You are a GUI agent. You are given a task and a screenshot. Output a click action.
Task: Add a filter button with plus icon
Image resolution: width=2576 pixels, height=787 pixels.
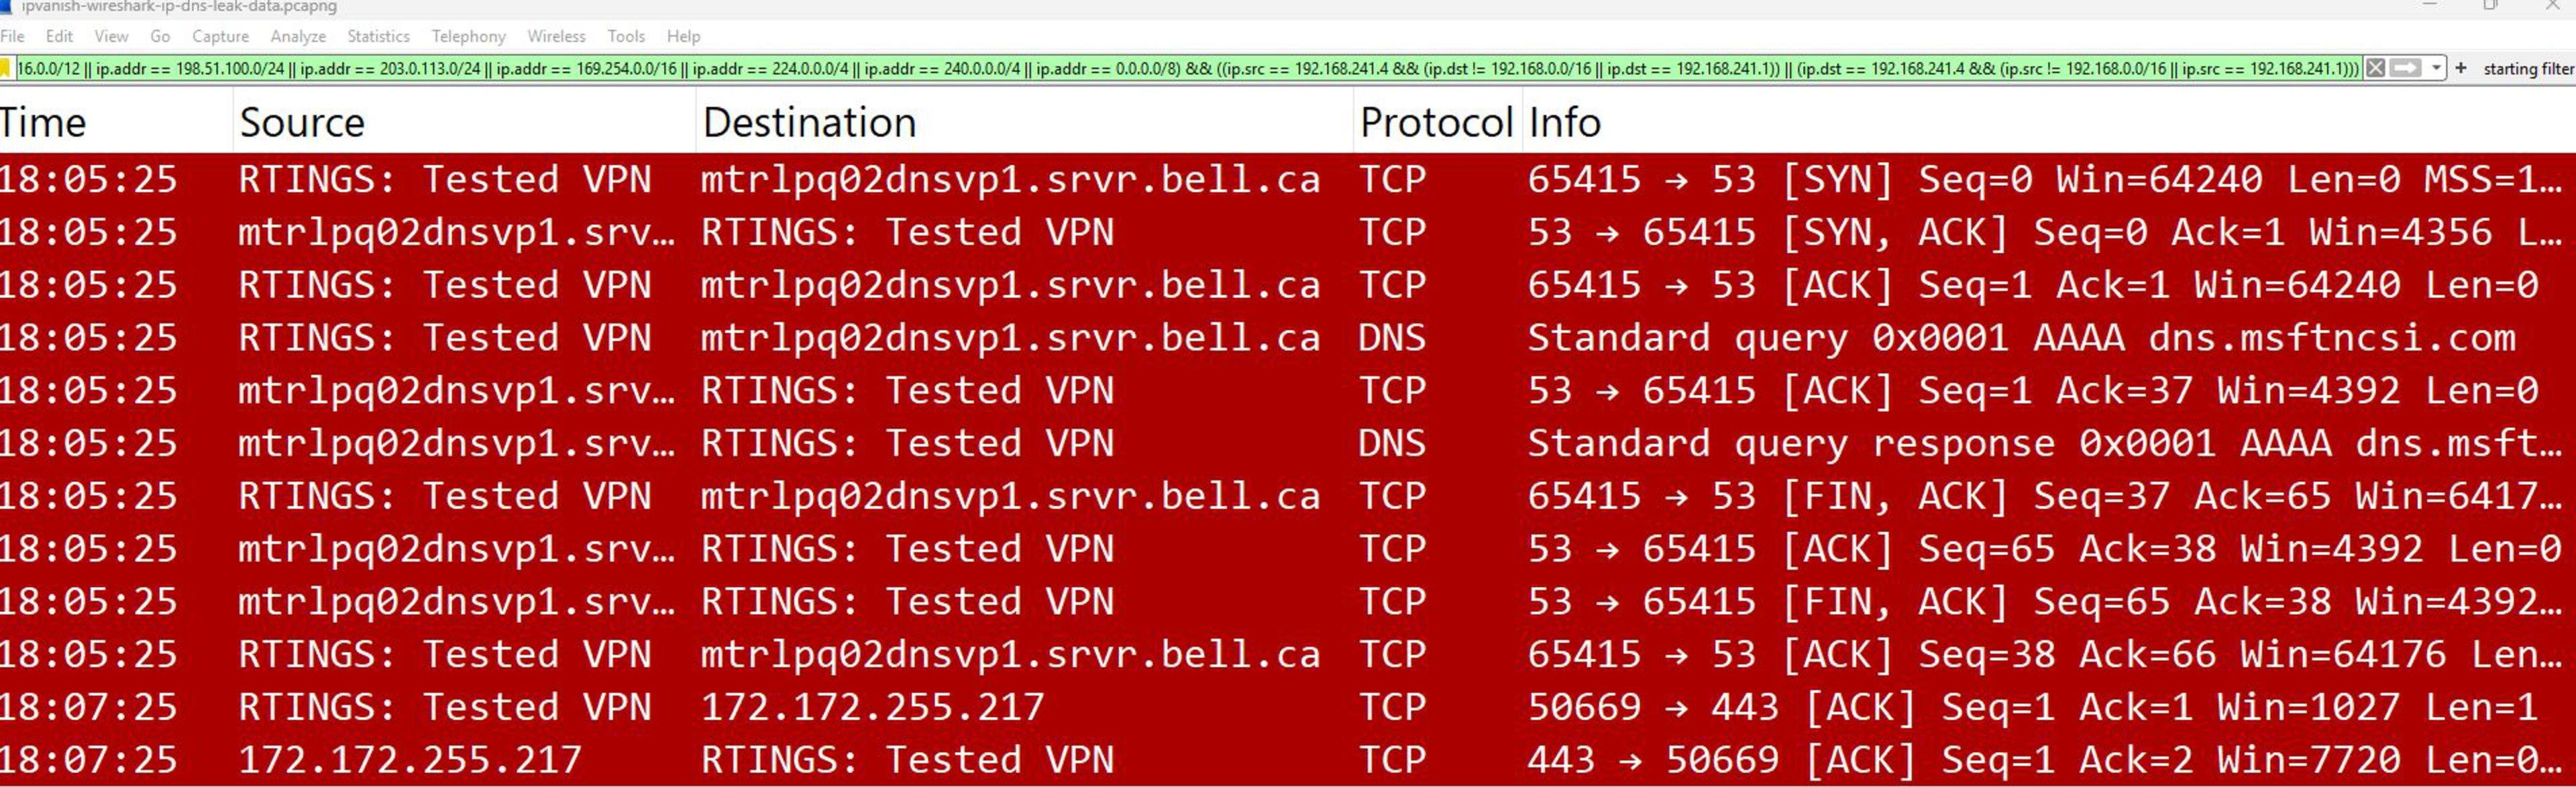click(2461, 69)
